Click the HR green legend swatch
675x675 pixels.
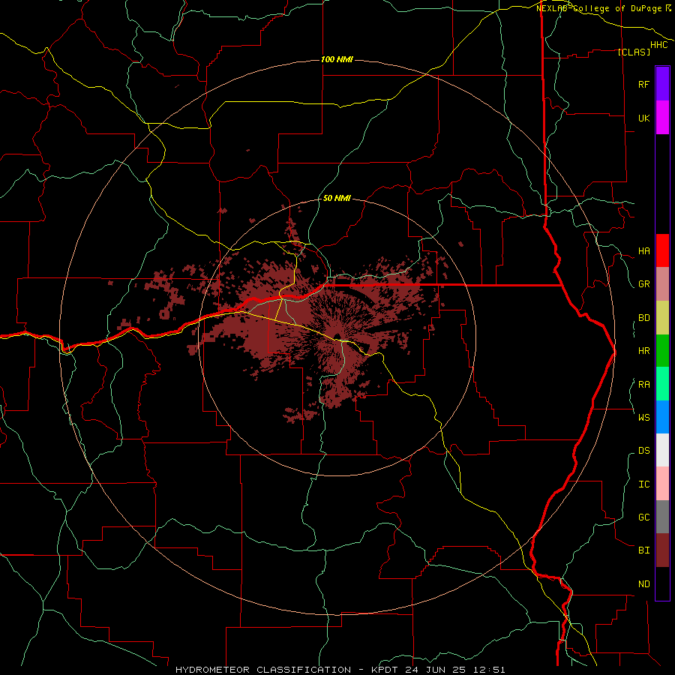point(662,351)
